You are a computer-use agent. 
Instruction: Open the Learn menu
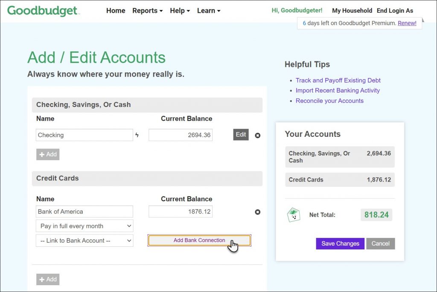pyautogui.click(x=206, y=11)
